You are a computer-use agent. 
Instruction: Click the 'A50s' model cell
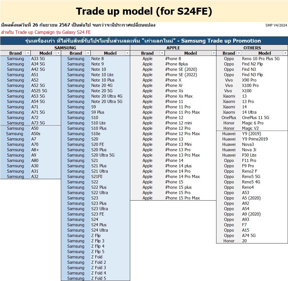[x=46, y=134]
